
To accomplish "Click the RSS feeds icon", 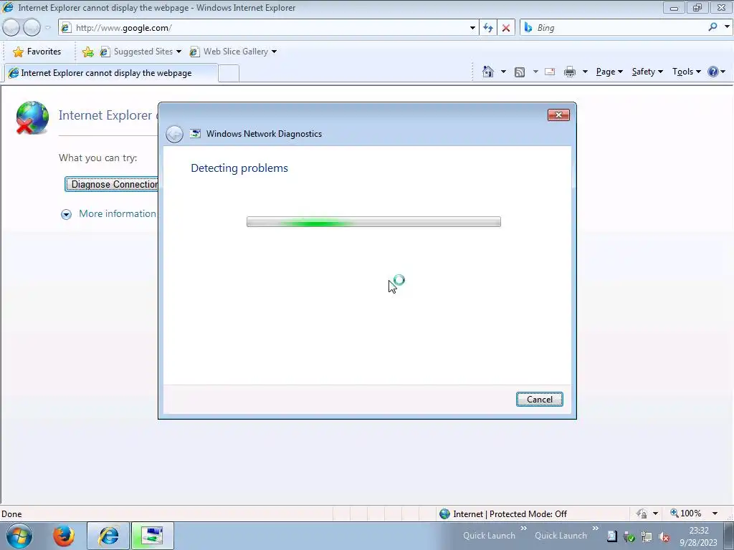I will point(520,72).
